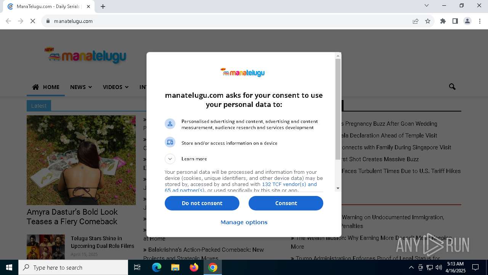Click the site search magnifier icon
Screen dimensions: 488x275
(x=452, y=87)
